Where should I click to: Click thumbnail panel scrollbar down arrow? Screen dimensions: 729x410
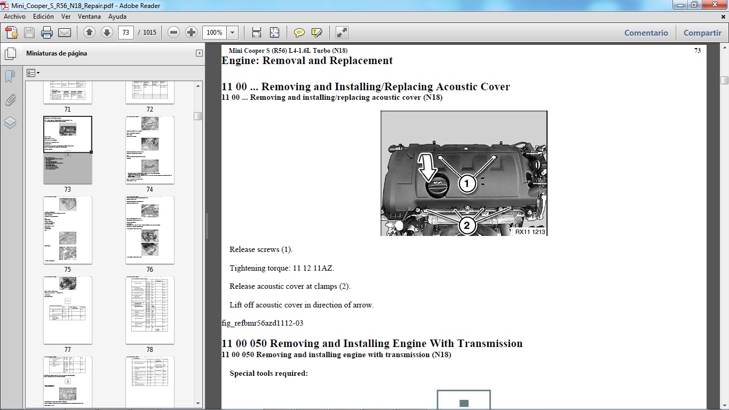[x=198, y=404]
